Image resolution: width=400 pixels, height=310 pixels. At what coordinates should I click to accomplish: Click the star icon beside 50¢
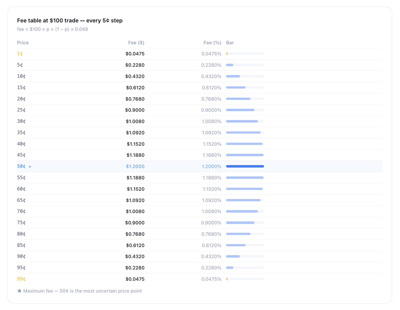pyautogui.click(x=30, y=166)
